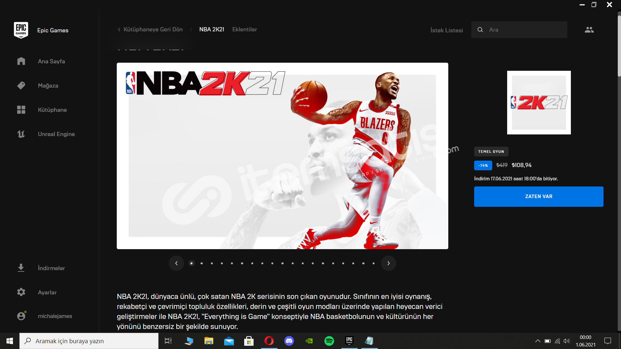Go back via Kütüphaneye Geri Dön

tap(150, 29)
